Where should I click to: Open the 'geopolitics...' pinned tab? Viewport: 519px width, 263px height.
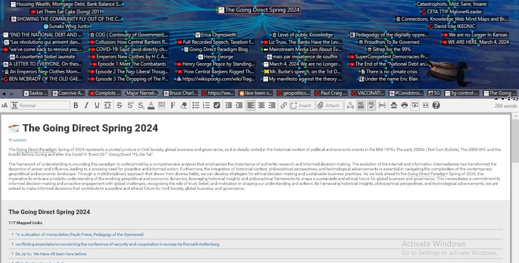pos(294,93)
